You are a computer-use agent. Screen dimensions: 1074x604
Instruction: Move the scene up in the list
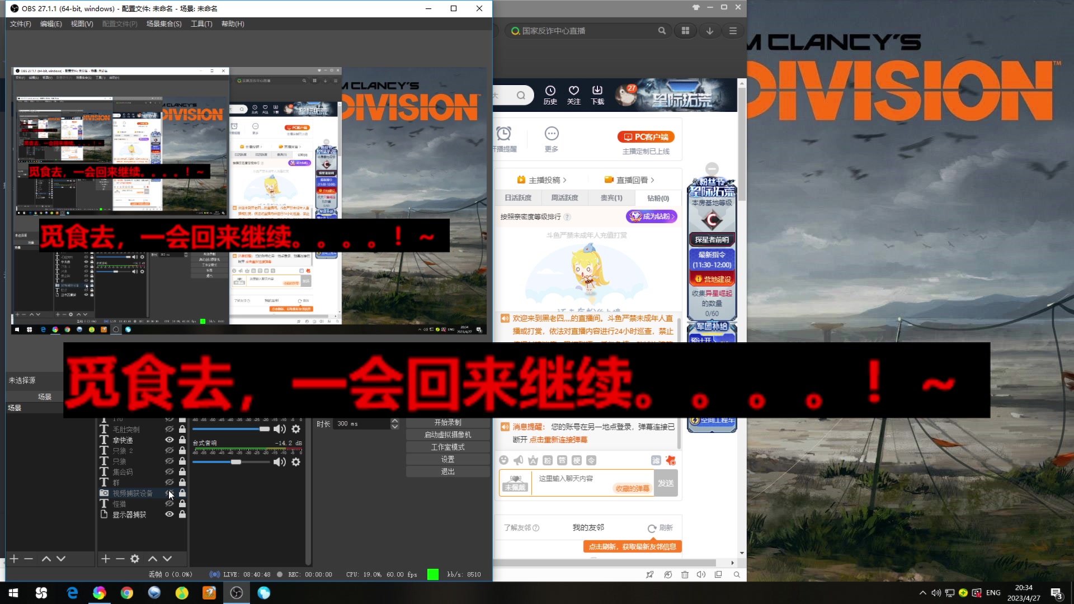[x=46, y=559]
